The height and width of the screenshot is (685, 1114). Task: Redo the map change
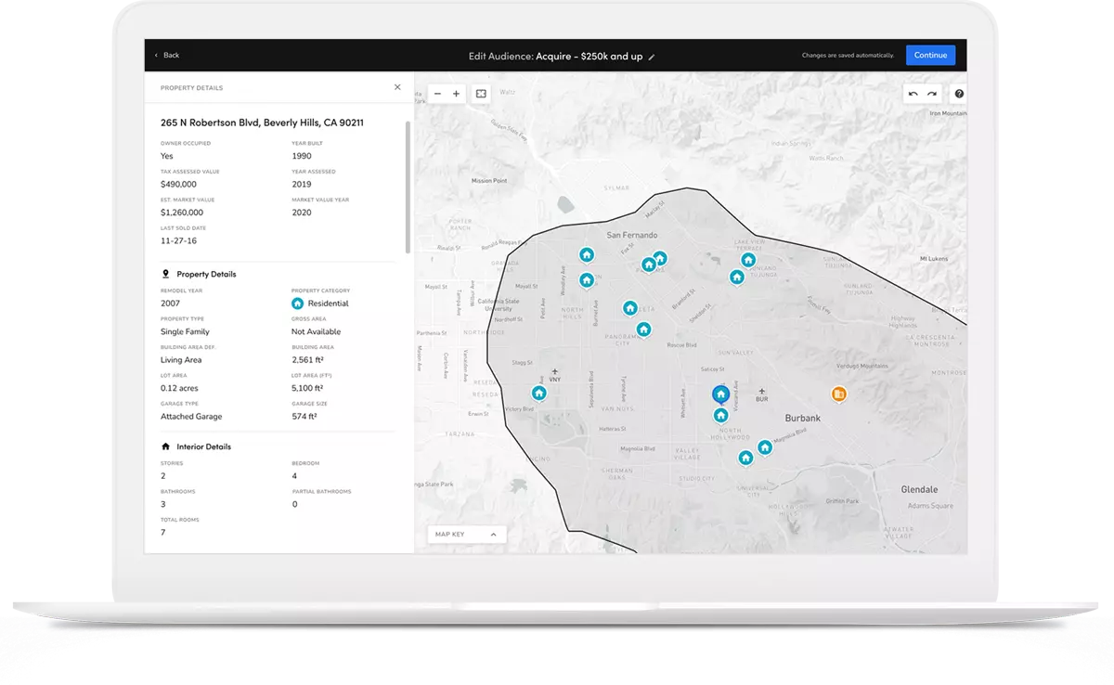931,94
